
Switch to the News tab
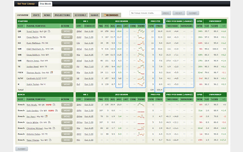point(47,15)
